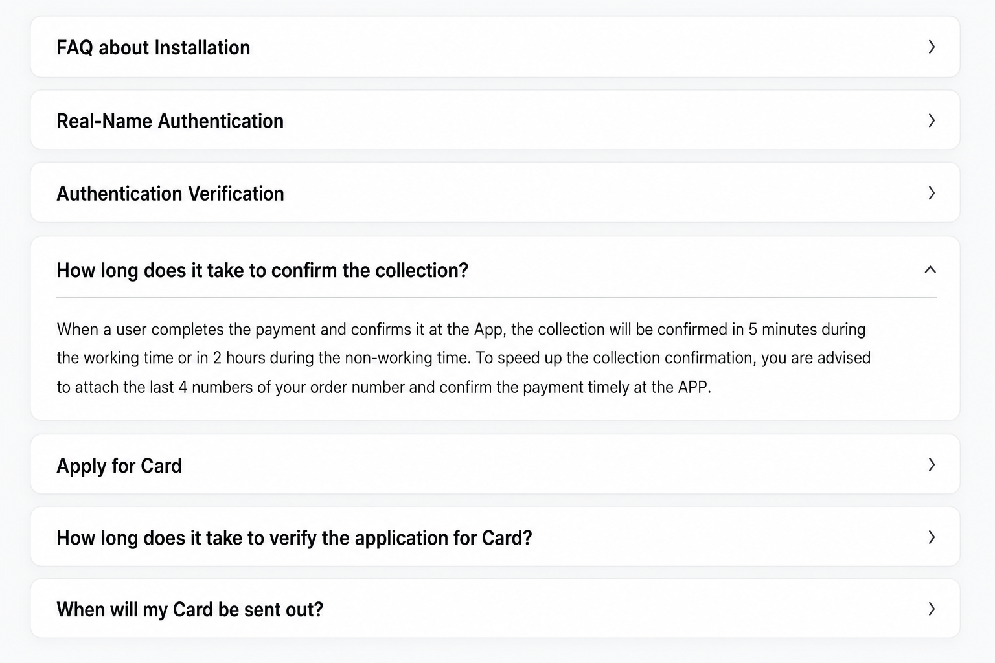The height and width of the screenshot is (663, 995).
Task: Click the Real-Name Authentication card row
Action: tap(495, 120)
